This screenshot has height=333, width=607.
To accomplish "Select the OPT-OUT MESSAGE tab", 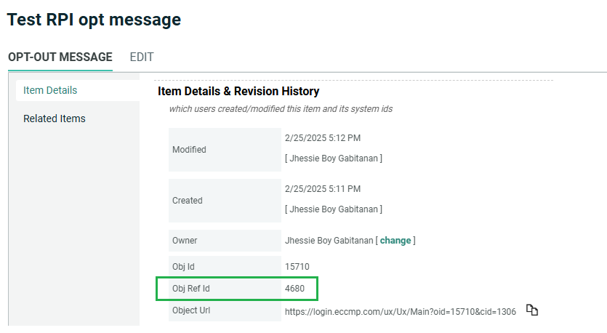I will [x=60, y=57].
